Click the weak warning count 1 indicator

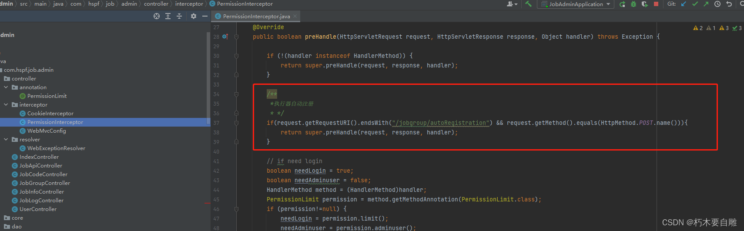point(711,28)
